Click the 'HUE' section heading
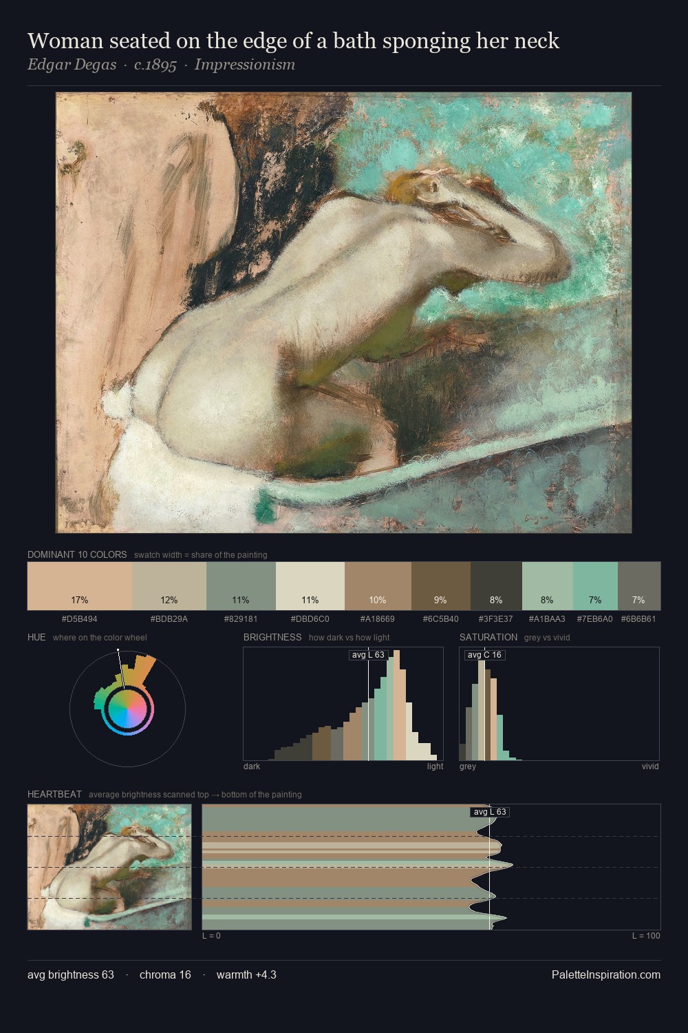 click(x=36, y=637)
